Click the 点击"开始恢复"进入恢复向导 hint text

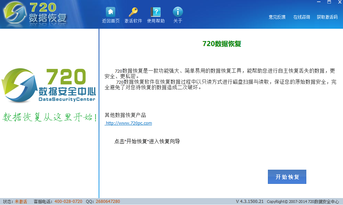pos(147,141)
